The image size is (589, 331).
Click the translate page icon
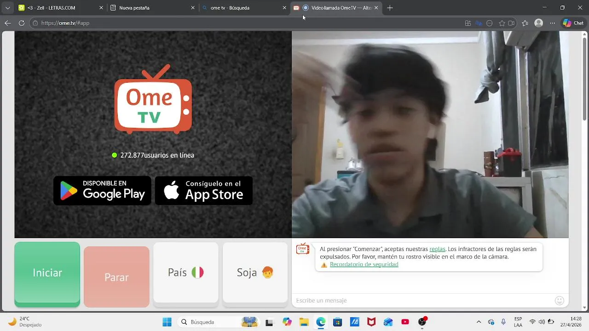click(x=479, y=23)
